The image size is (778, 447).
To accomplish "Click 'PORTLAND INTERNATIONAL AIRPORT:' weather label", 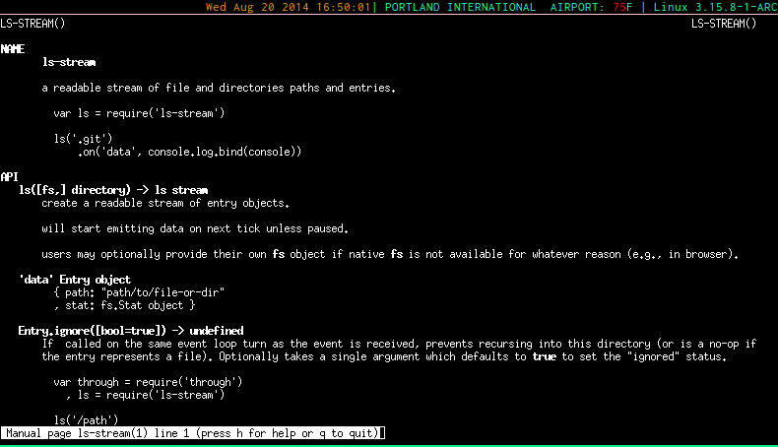I will point(494,8).
